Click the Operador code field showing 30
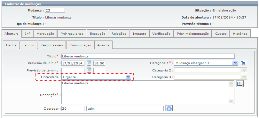Viewport: 259px width, 118px height. pos(73,109)
